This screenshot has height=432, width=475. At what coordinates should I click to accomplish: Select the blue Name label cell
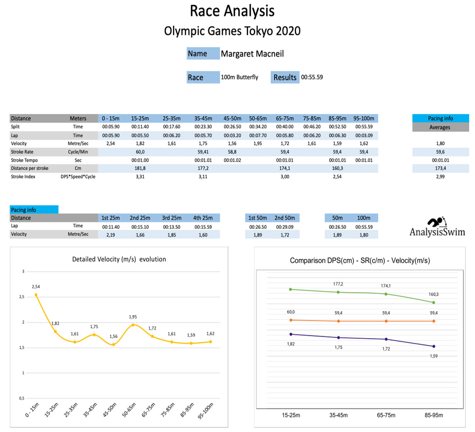point(203,54)
